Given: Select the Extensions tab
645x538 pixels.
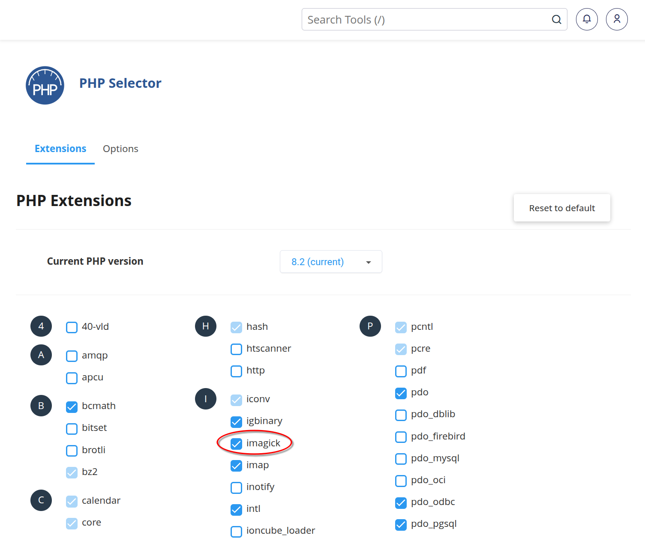Looking at the screenshot, I should 60,149.
